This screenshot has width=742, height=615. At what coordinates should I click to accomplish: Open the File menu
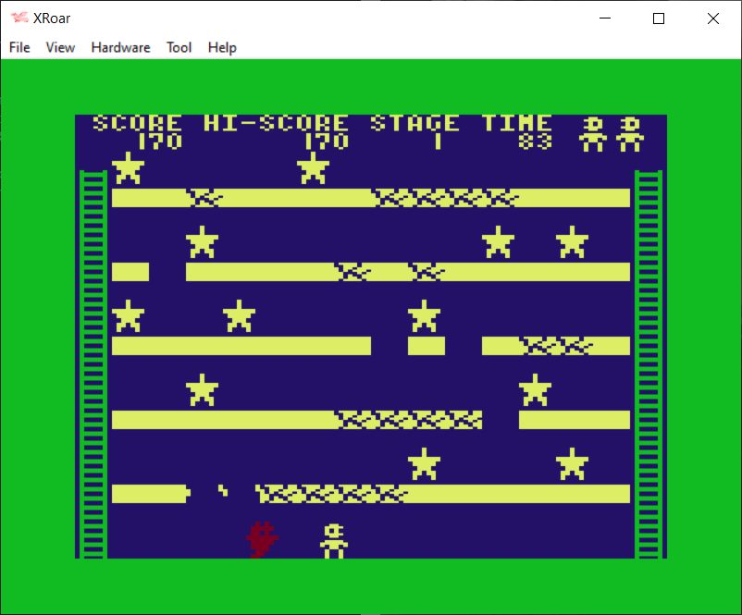point(19,47)
